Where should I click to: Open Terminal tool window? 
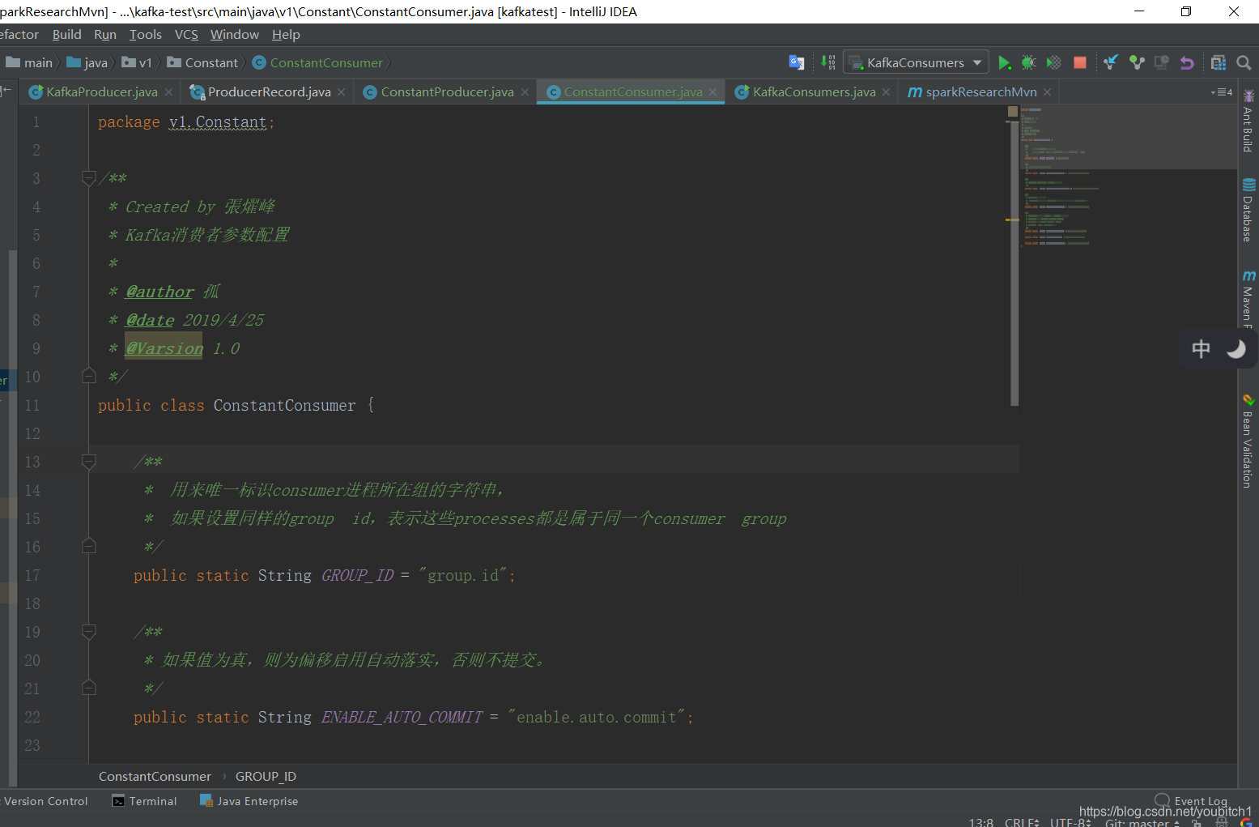coord(144,801)
